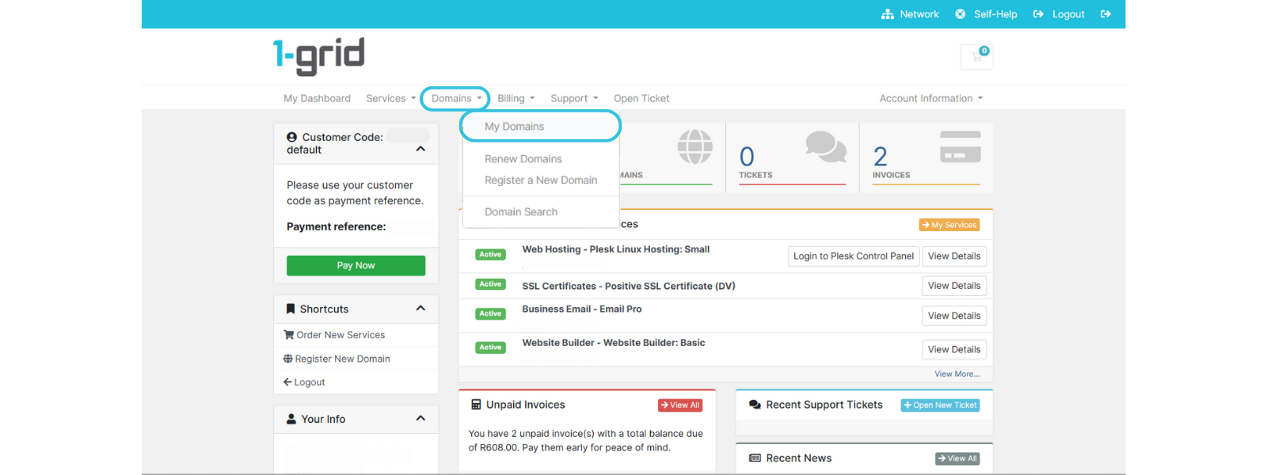The height and width of the screenshot is (475, 1267).
Task: Collapse the Your Info panel
Action: click(420, 419)
